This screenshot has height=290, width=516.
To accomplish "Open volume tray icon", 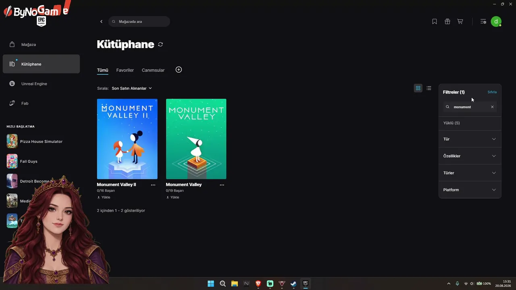I will (472, 284).
